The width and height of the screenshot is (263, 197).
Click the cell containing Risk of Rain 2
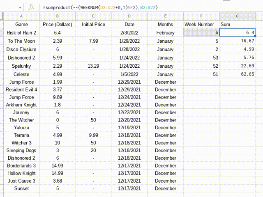click(x=21, y=33)
